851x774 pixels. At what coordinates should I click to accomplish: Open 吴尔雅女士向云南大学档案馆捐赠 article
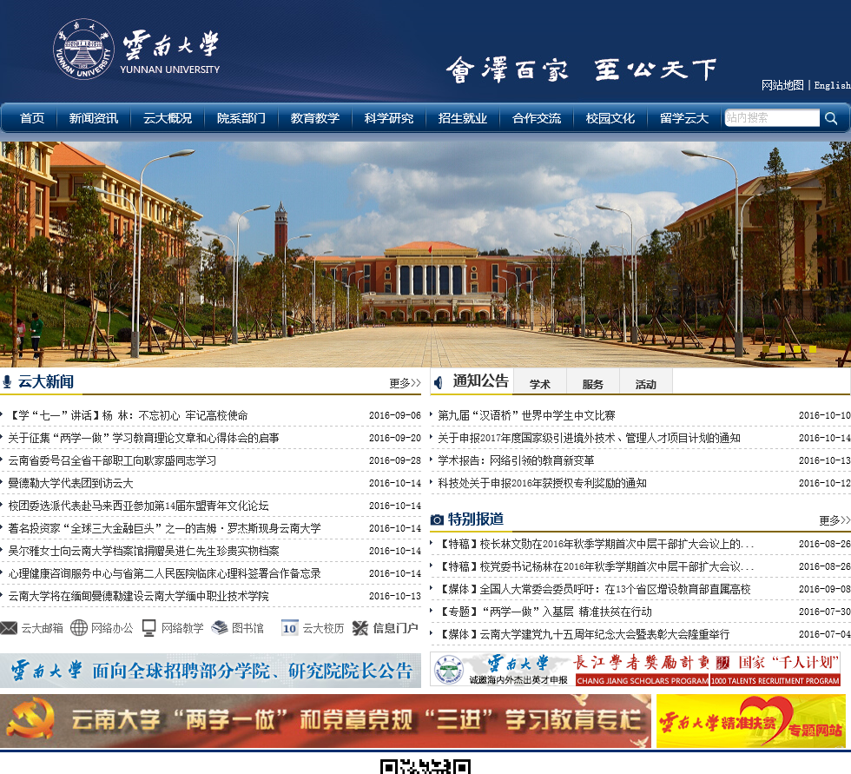pyautogui.click(x=143, y=551)
